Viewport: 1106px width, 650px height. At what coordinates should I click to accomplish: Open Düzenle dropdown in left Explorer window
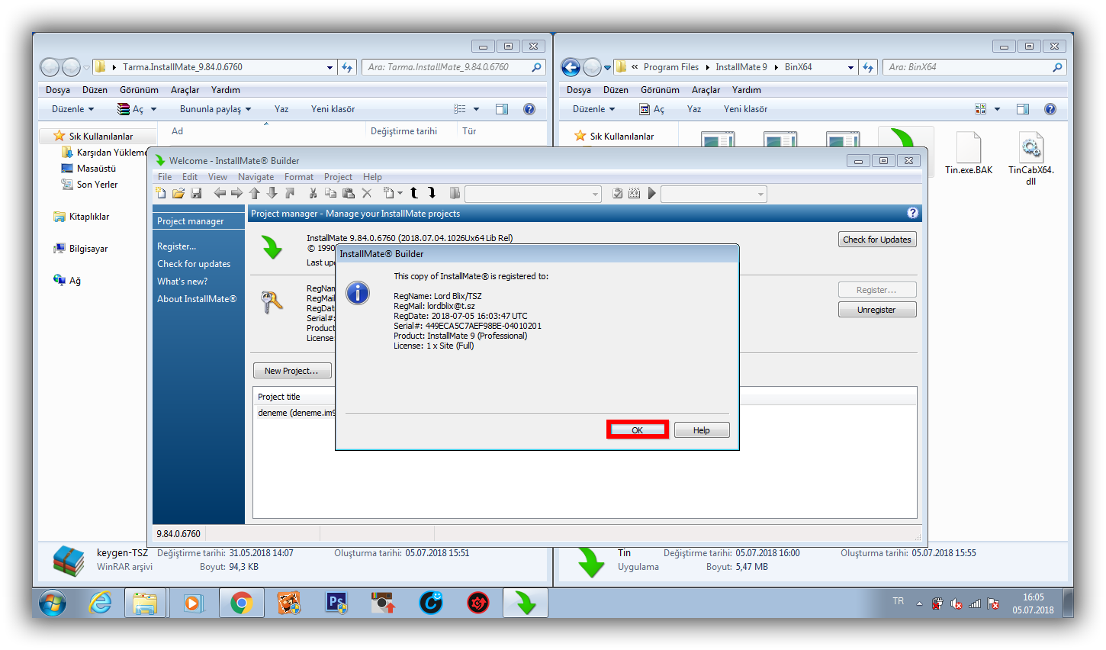pos(72,109)
